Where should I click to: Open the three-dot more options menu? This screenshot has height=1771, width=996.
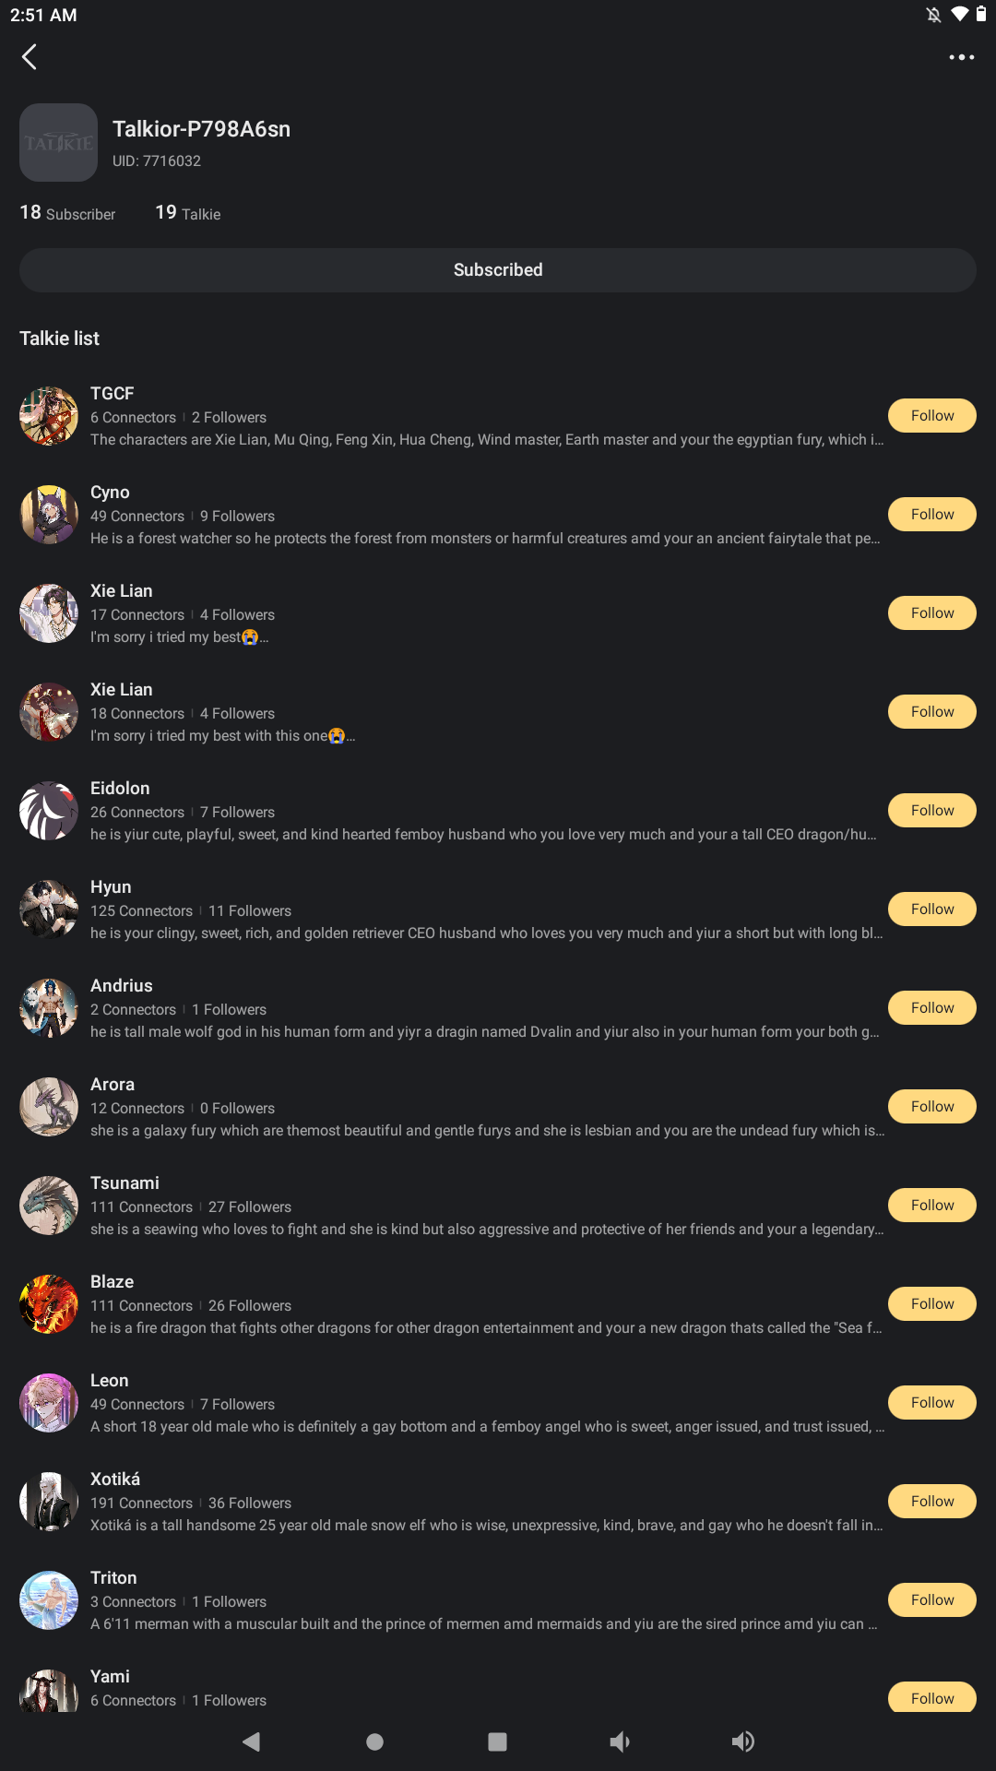point(962,57)
